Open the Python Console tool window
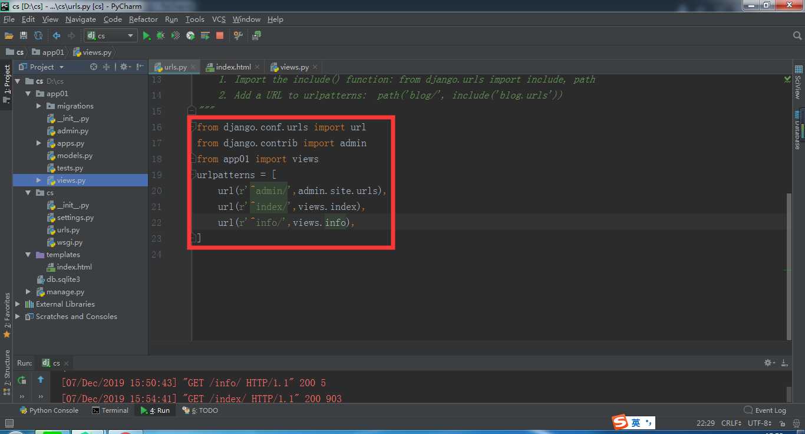Screen dimensions: 805x434 click(49, 410)
